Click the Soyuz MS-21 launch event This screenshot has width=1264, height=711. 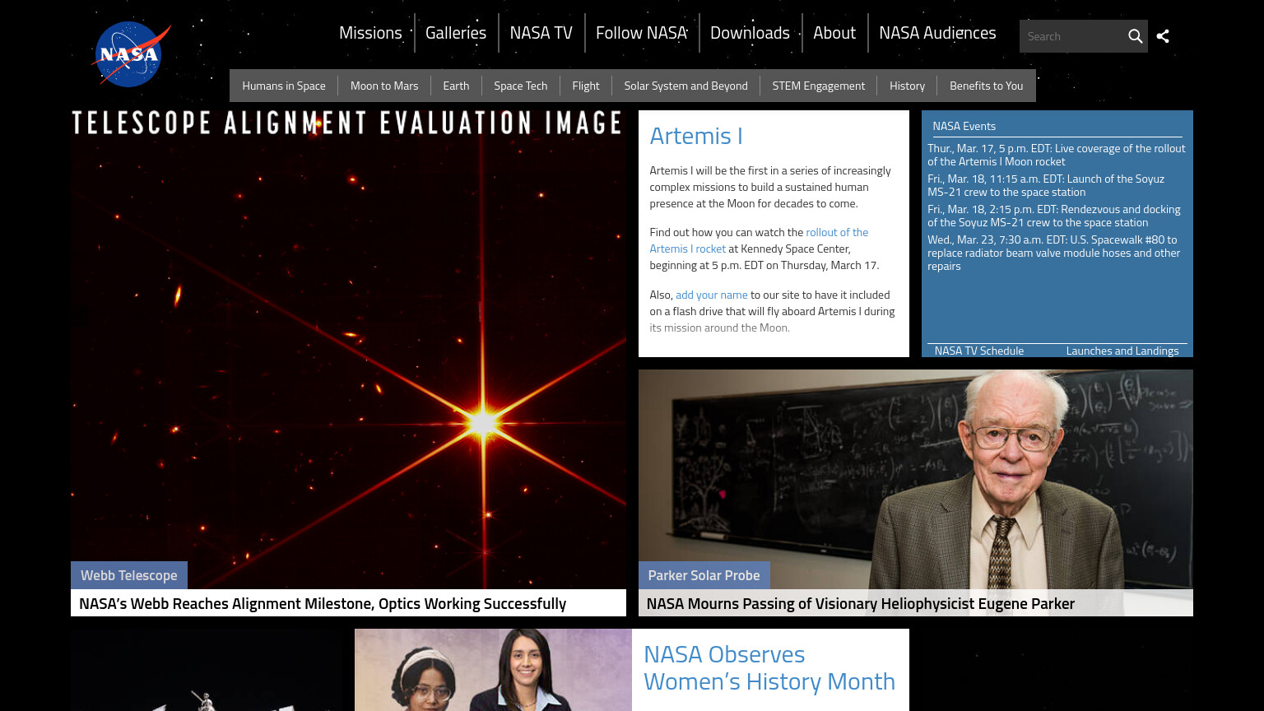[x=1046, y=185]
